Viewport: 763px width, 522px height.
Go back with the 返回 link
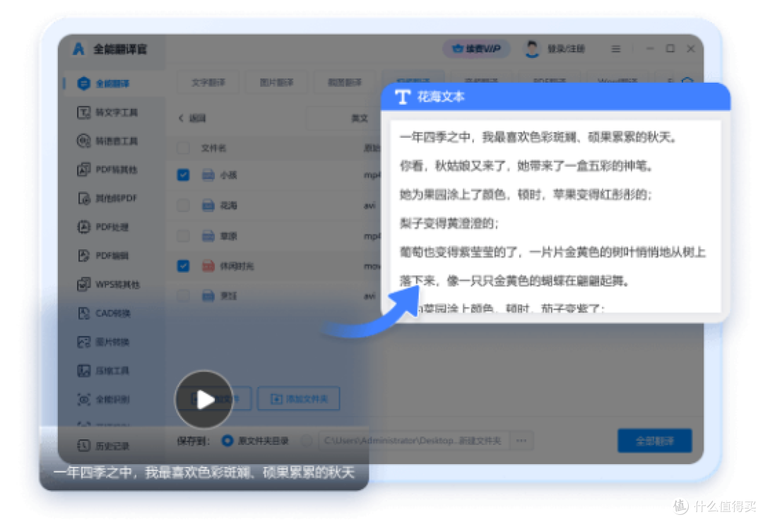(x=193, y=118)
